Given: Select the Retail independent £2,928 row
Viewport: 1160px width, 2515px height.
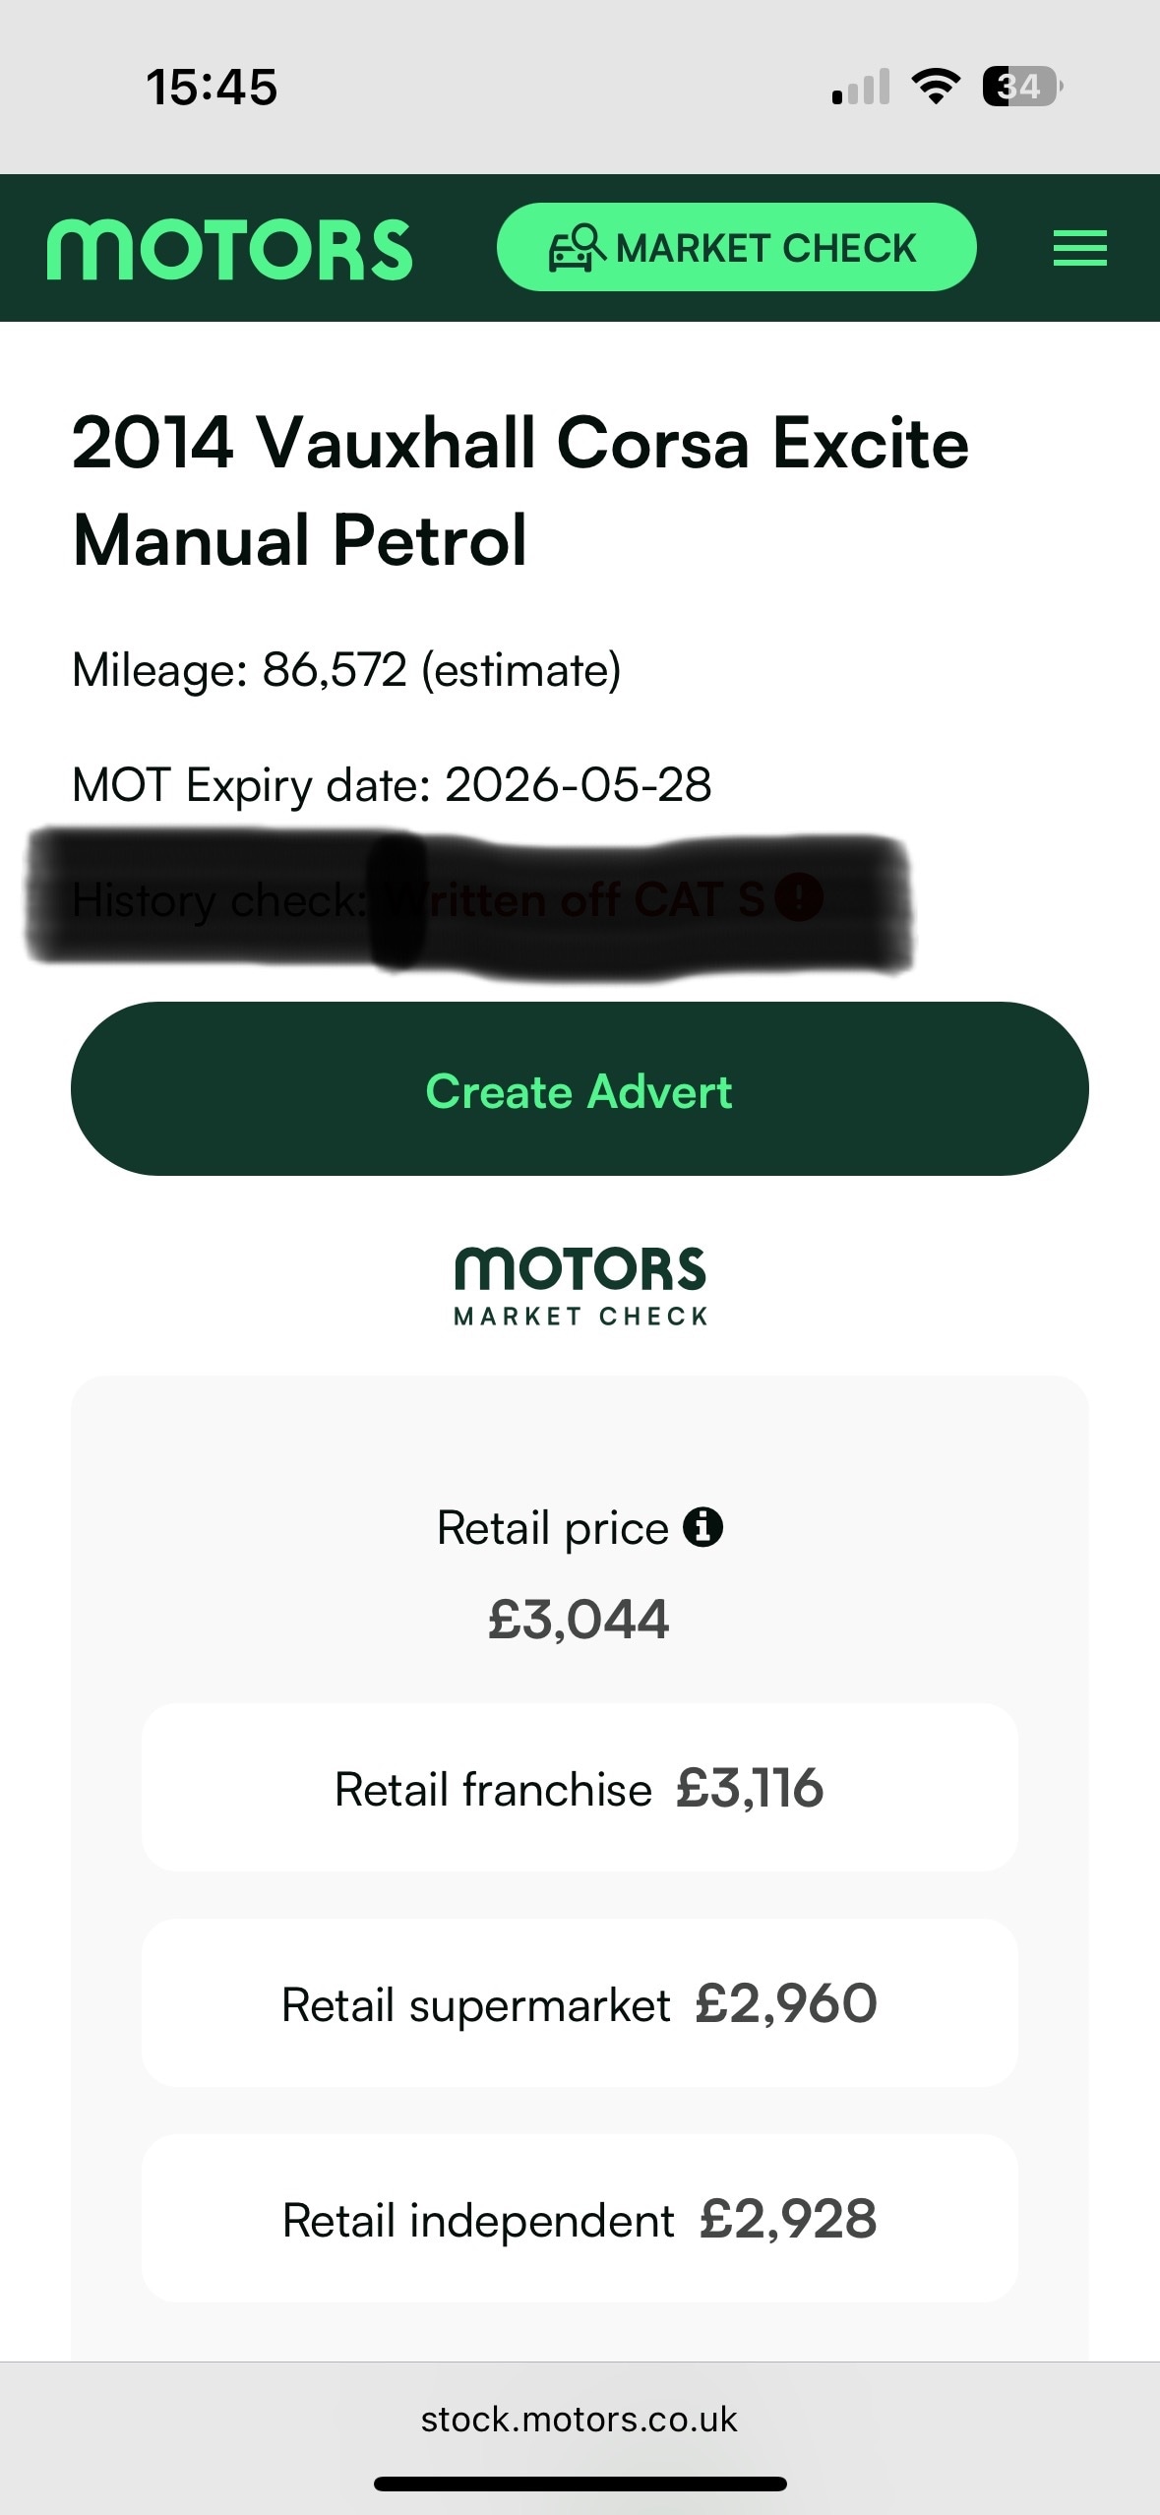Looking at the screenshot, I should point(580,2220).
